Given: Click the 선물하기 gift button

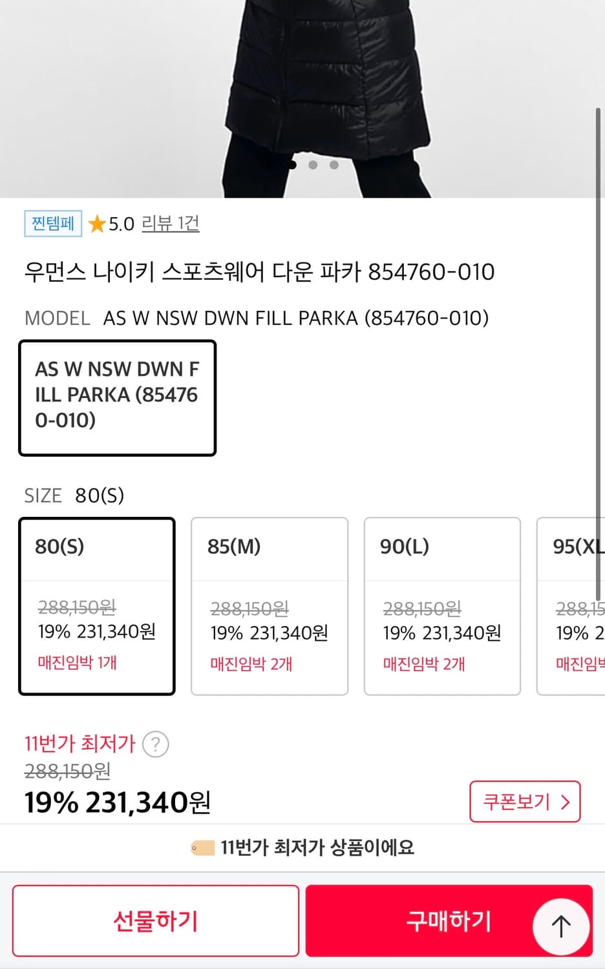Looking at the screenshot, I should [x=154, y=921].
